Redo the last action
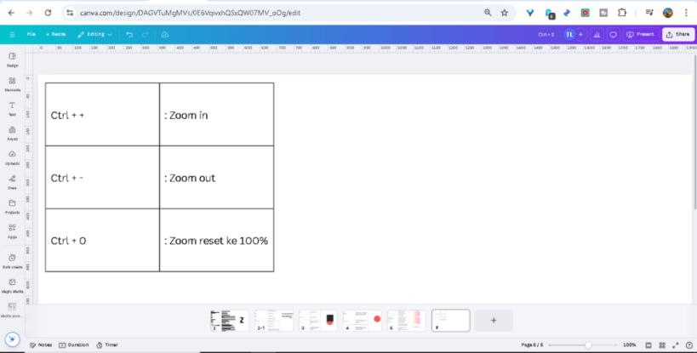The height and width of the screenshot is (353, 697). pyautogui.click(x=145, y=35)
